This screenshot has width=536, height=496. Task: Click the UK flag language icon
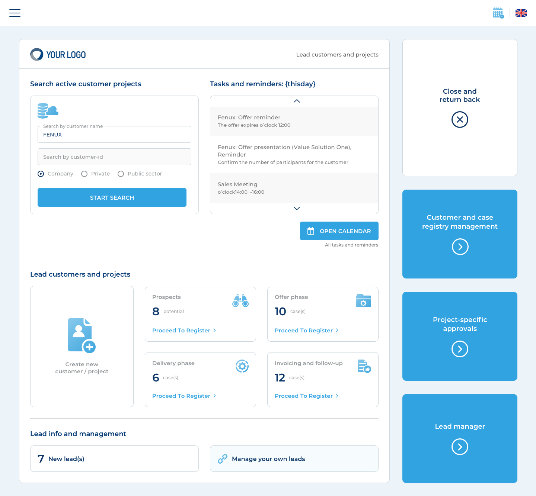click(521, 13)
